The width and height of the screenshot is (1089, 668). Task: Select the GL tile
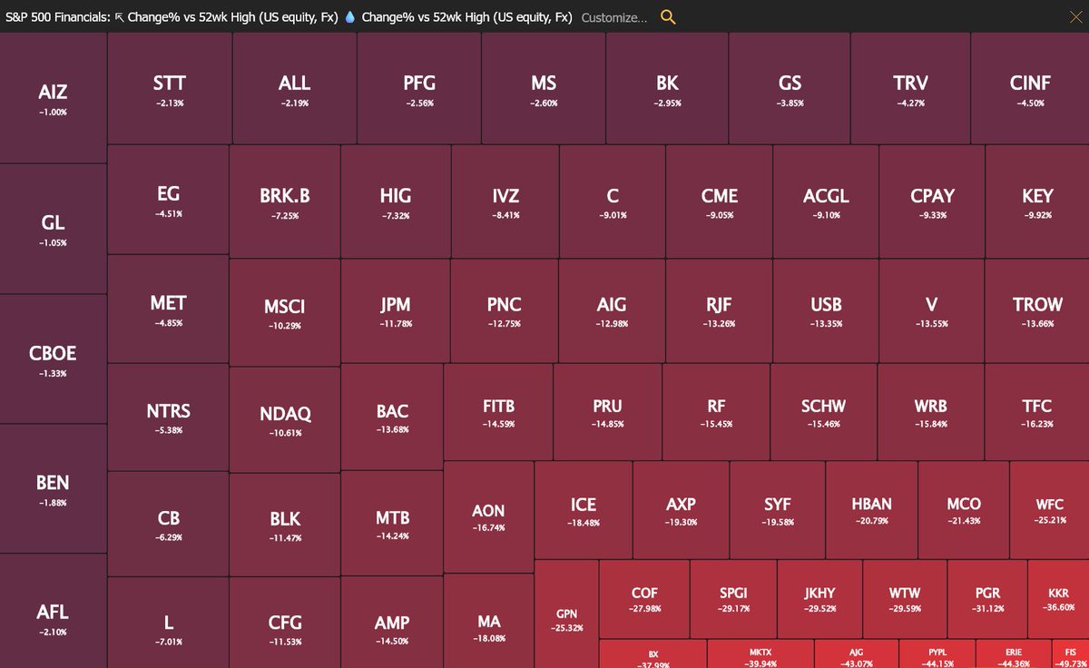54,230
